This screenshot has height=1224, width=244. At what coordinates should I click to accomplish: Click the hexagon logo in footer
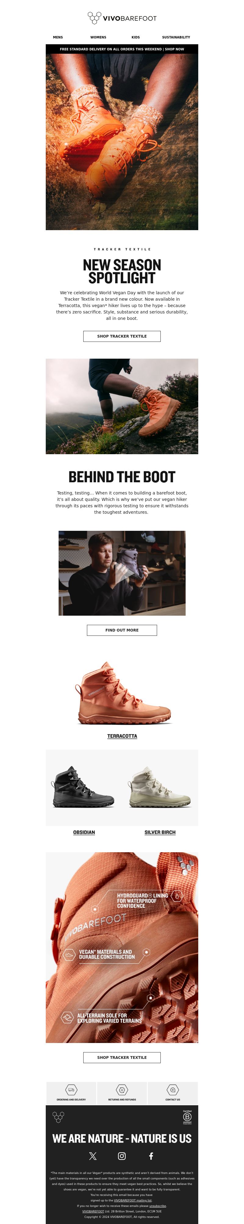click(x=58, y=1117)
